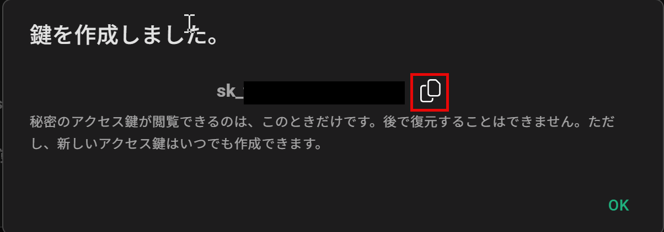Click the "sk_" key prefix text
The height and width of the screenshot is (232, 664).
tap(230, 91)
